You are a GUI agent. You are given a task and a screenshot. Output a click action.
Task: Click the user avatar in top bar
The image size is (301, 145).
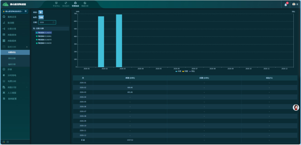294,4
